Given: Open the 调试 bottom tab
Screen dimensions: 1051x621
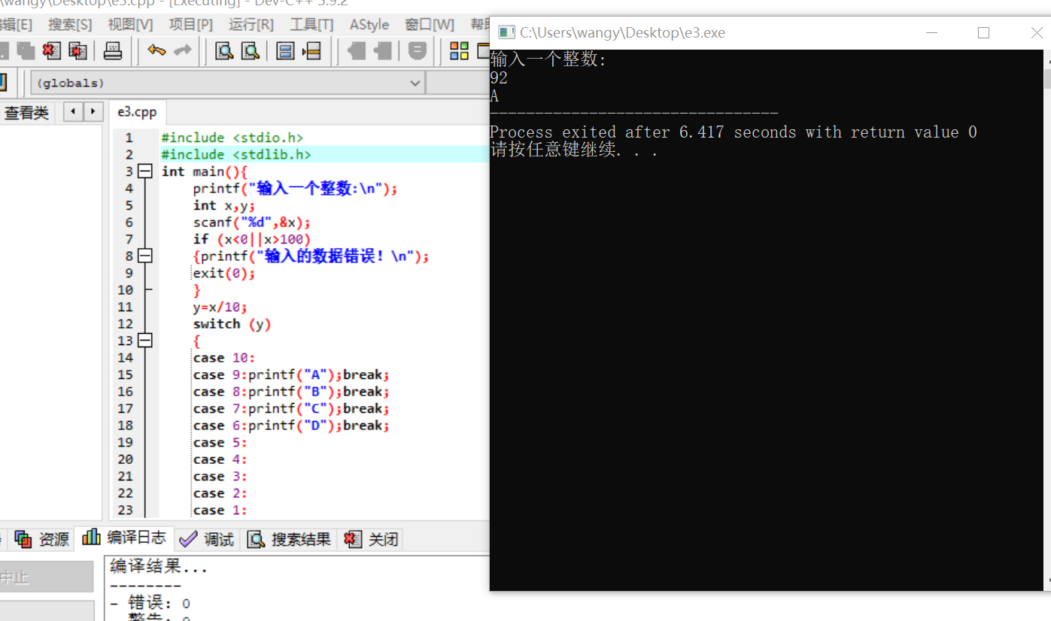Looking at the screenshot, I should (x=208, y=539).
